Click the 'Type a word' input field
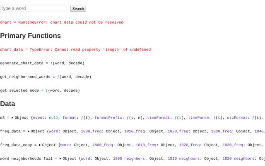The image size is (265, 166). pyautogui.click(x=33, y=8)
